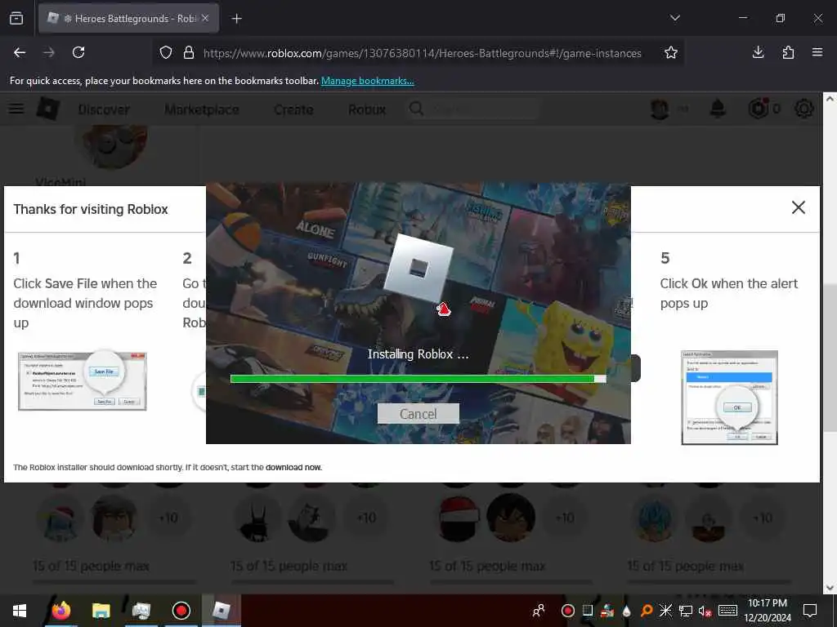
Task: Cancel the Roblox installation
Action: pyautogui.click(x=418, y=414)
